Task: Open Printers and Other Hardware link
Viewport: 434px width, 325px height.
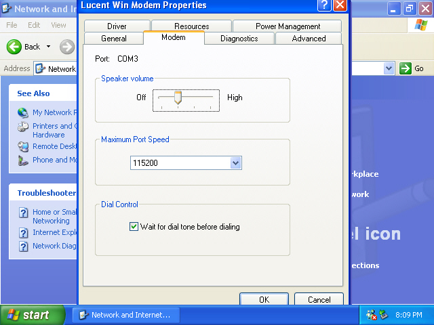Action: [55, 131]
